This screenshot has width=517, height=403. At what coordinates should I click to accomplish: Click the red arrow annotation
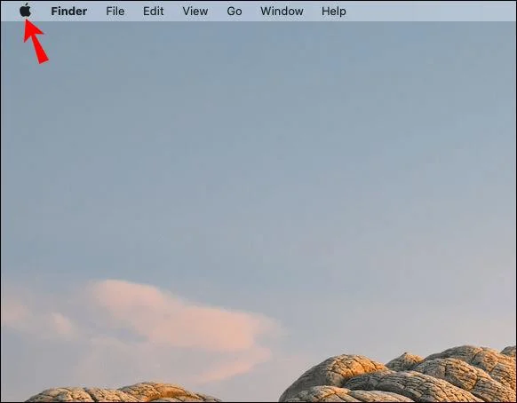36,41
